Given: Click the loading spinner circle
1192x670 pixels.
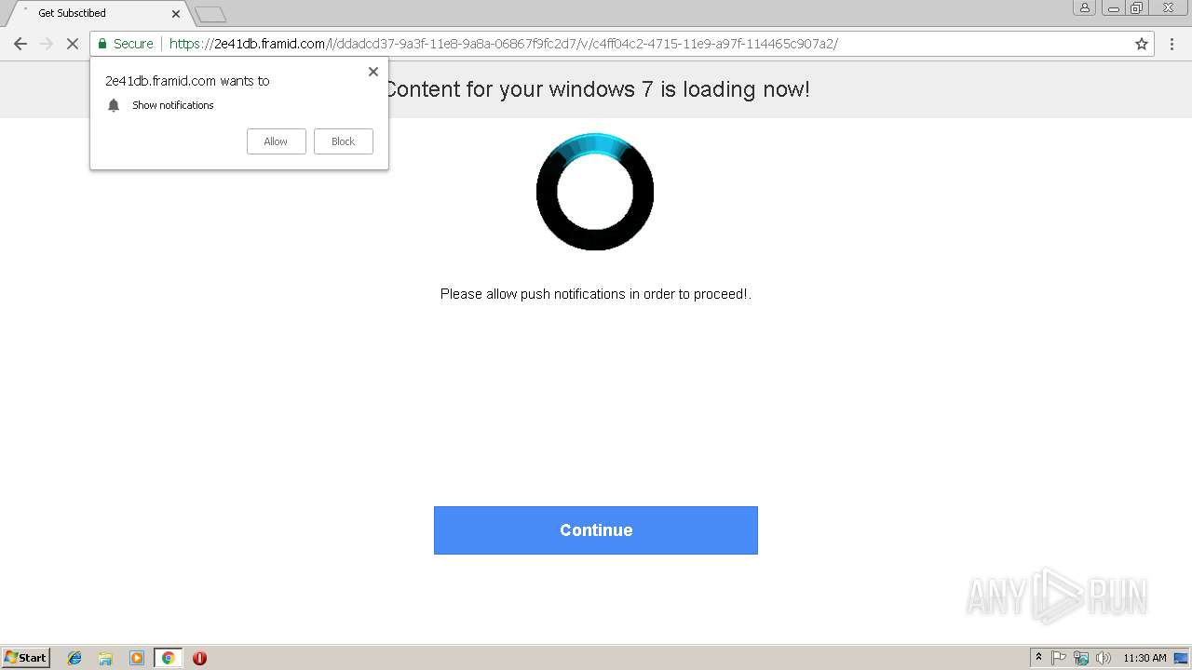Looking at the screenshot, I should pos(595,192).
